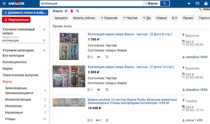Screen dimensions: 210x124
Task: Clear the коллекция refine text with X
Action: [x=44, y=40]
